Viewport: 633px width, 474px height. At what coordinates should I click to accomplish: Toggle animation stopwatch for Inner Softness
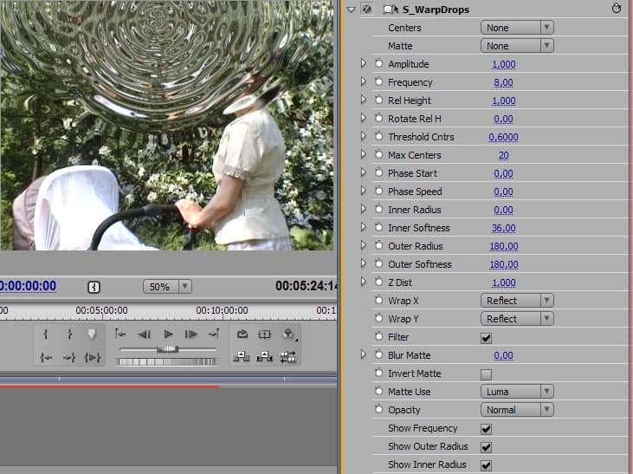(x=378, y=227)
